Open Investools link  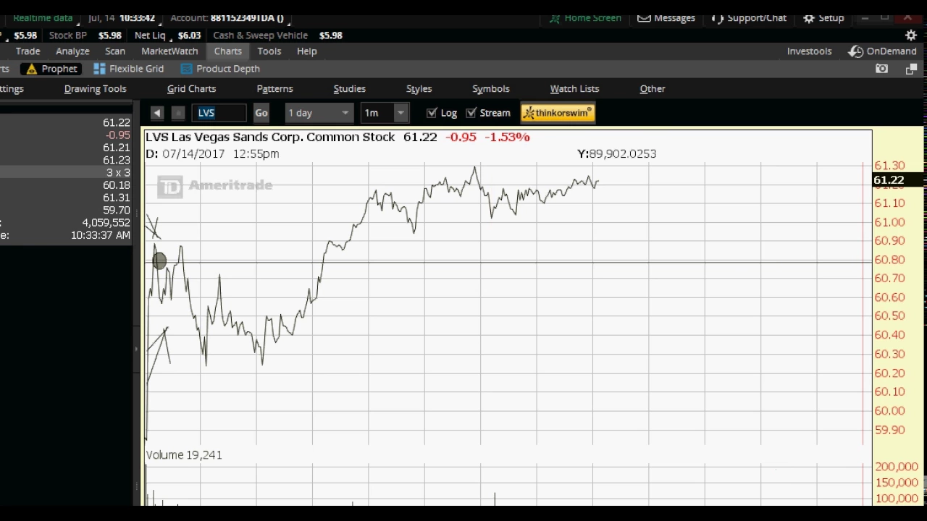pyautogui.click(x=809, y=51)
